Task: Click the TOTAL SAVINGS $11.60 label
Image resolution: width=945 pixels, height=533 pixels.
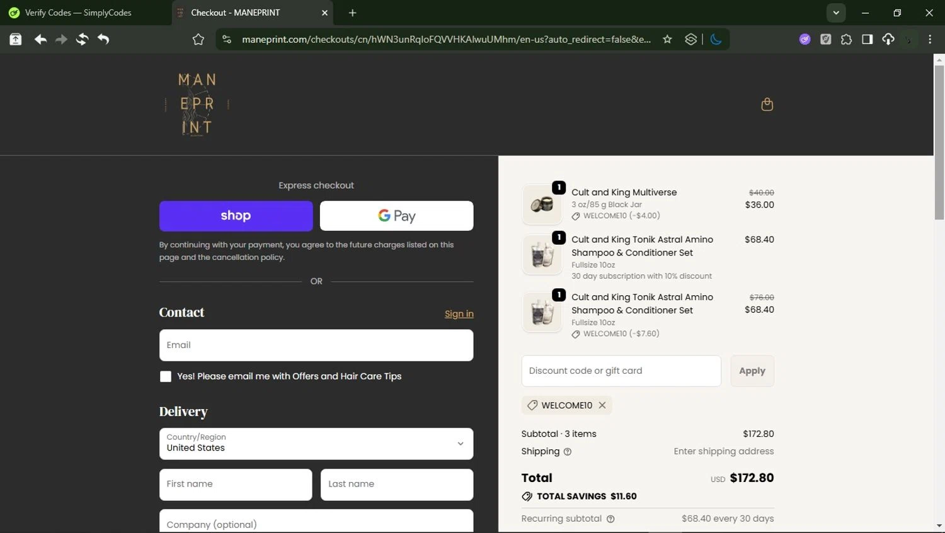Action: (587, 497)
